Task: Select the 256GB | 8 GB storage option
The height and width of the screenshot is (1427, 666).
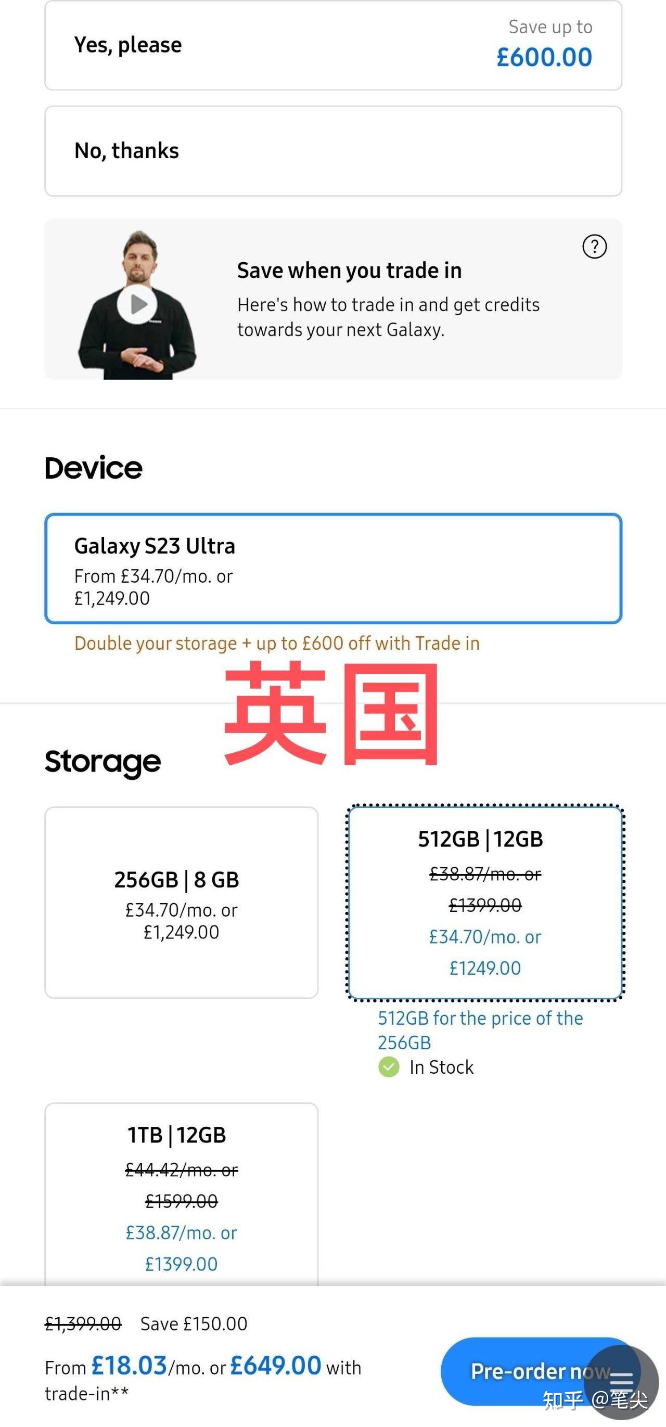Action: (181, 903)
